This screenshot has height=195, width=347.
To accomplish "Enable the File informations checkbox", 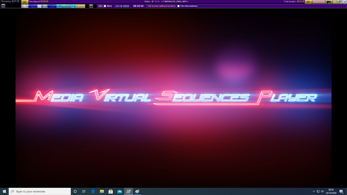I will (x=178, y=6).
